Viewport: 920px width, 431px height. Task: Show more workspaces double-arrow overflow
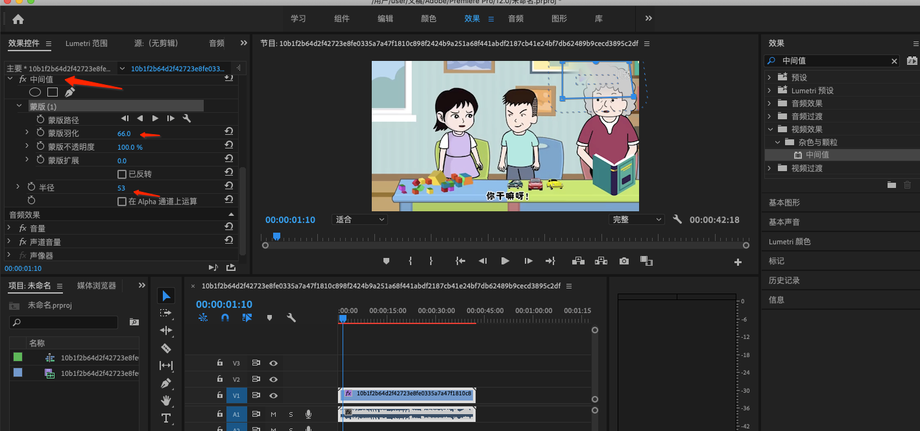[649, 19]
